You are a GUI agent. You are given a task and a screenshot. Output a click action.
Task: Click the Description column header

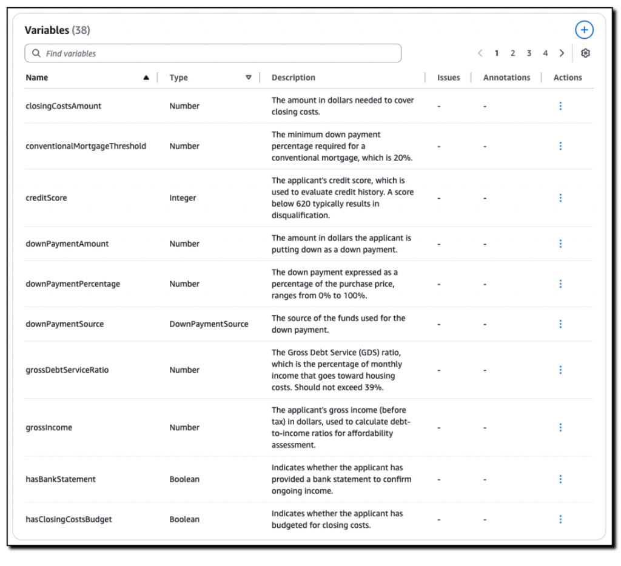point(294,78)
